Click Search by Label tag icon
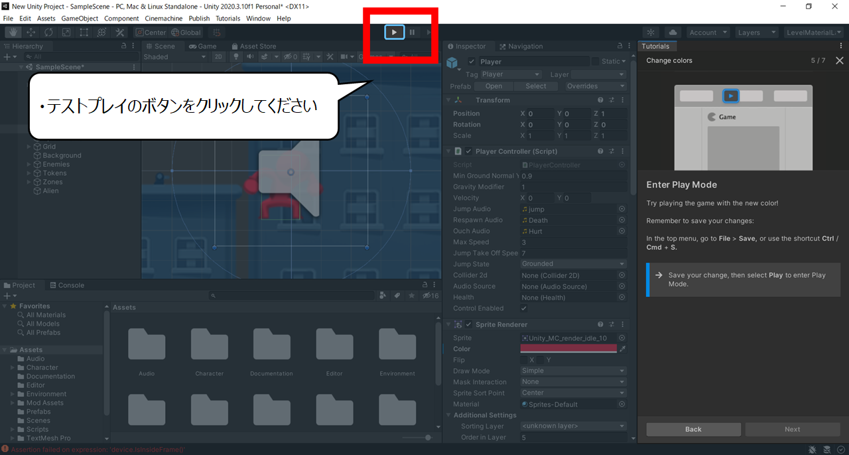 tap(397, 295)
